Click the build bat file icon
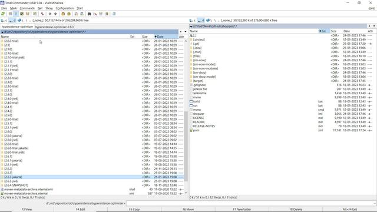This screenshot has width=377, height=212. (191, 101)
